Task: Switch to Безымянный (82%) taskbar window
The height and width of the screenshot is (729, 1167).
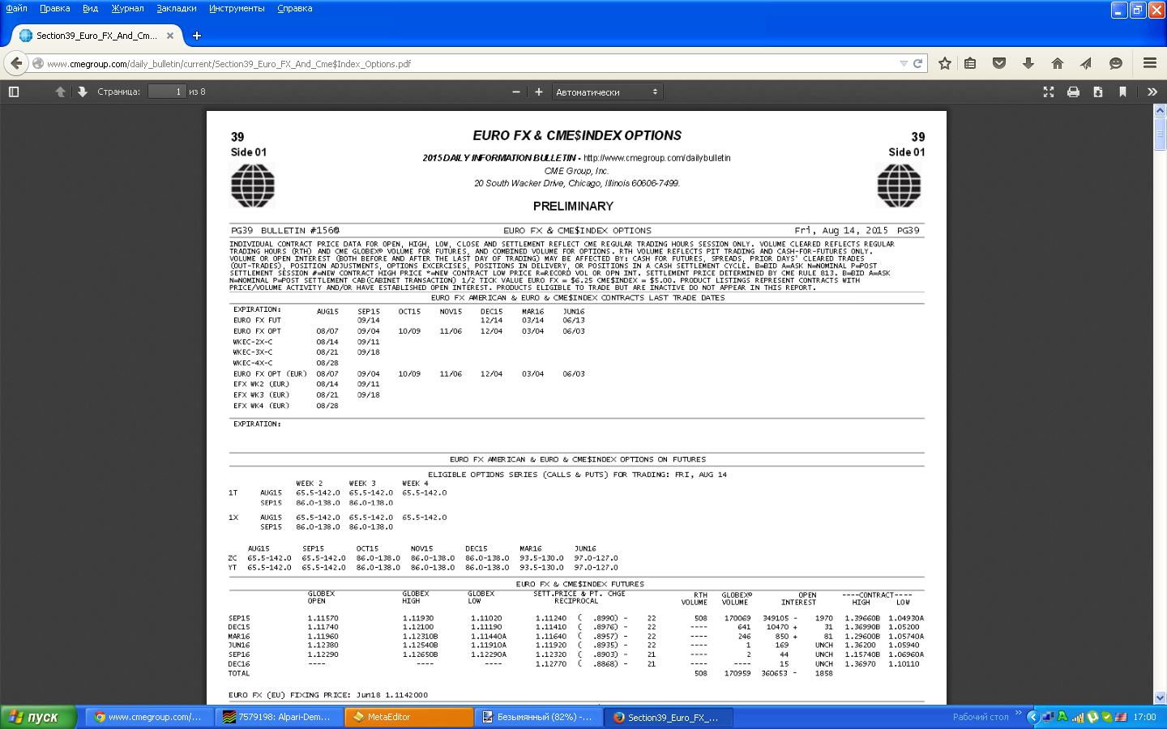Action: click(x=539, y=717)
